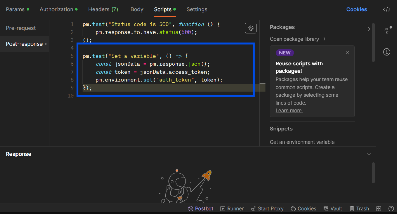Click the Response heading

tap(18, 154)
